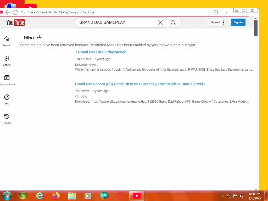
Task: Click the magnifier search button
Action: tap(173, 23)
